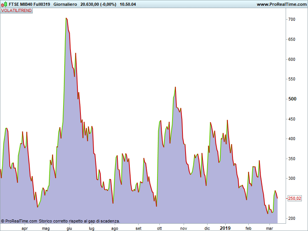Click the nov month label
This screenshot has width=308, height=231.
[x=184, y=228]
